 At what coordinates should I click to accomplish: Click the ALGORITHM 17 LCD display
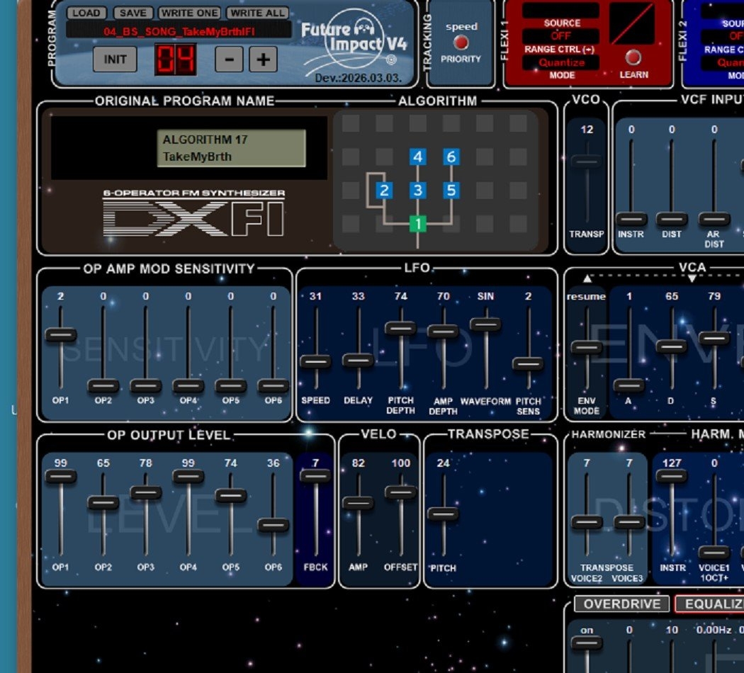pos(232,148)
